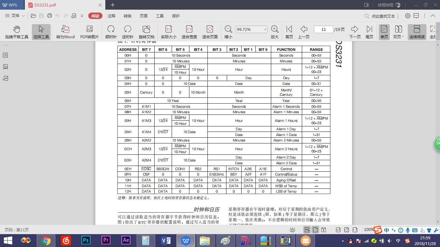440x247 pixels.
Task: Click the settings gear icon
Action: coord(408,16)
